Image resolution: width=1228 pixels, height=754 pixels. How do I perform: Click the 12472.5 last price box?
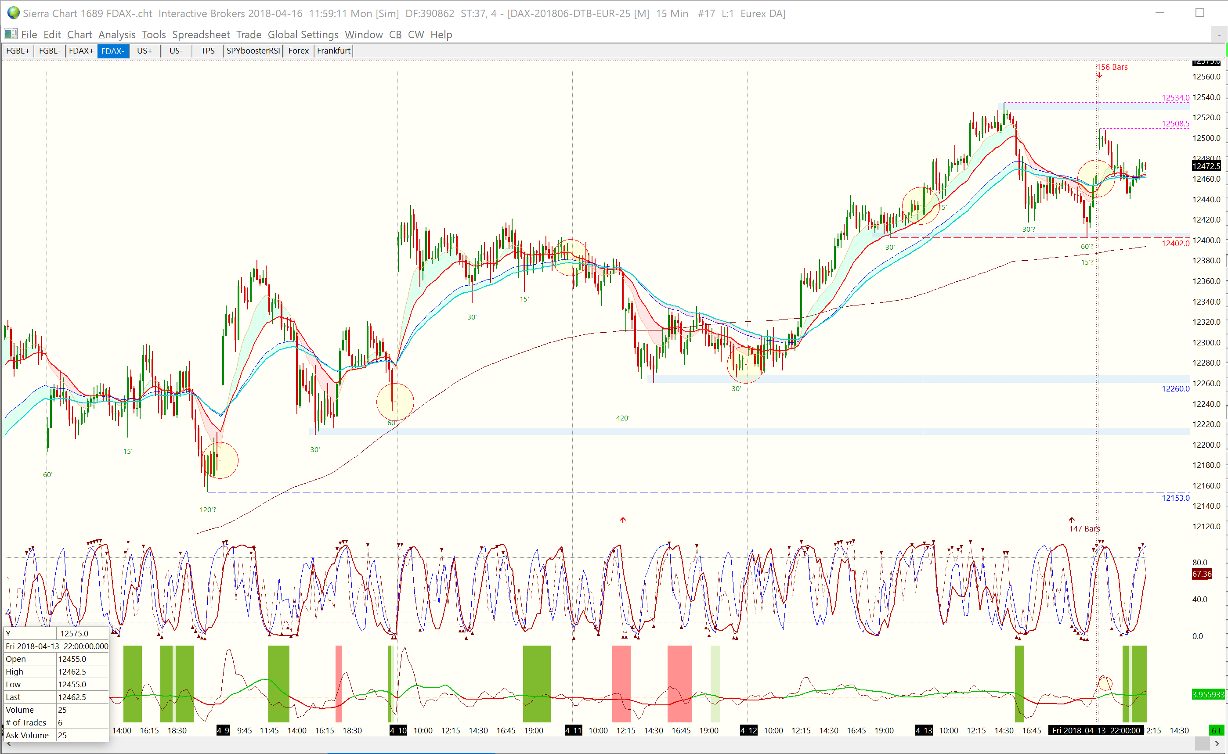[1206, 166]
